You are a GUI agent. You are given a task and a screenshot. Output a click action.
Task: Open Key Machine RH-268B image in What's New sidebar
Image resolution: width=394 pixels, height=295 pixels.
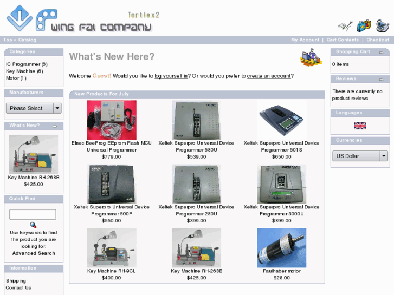(34, 154)
